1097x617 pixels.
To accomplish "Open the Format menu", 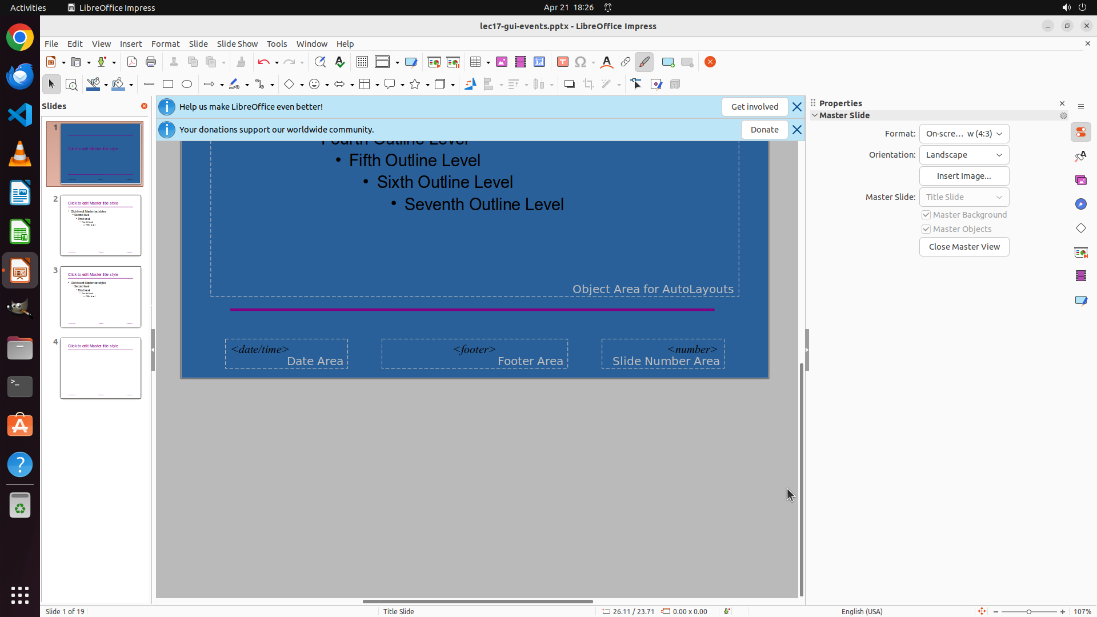I will point(165,44).
